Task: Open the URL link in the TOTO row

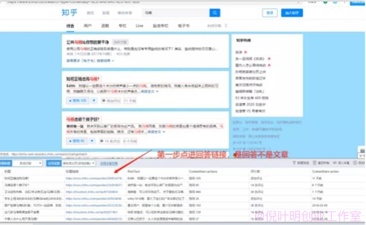Action: click(x=94, y=205)
